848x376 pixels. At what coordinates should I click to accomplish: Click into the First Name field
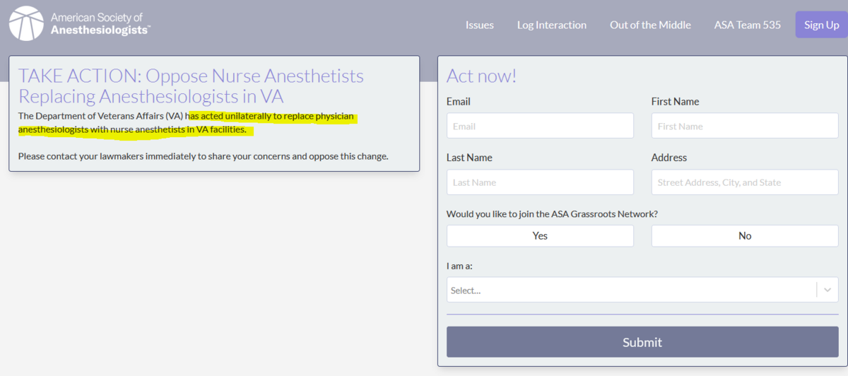click(745, 127)
